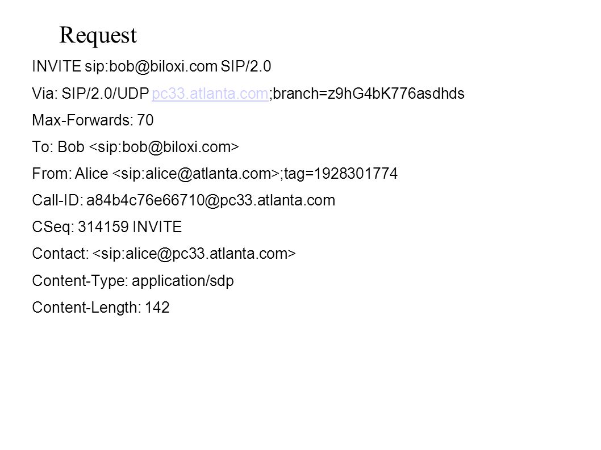Image resolution: width=601 pixels, height=450 pixels.
Task: Select the INVITE method word in first line
Action: coord(57,66)
